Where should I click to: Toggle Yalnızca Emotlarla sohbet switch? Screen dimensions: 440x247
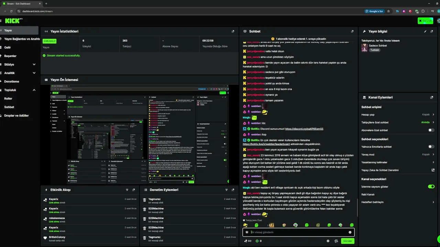tap(431, 147)
